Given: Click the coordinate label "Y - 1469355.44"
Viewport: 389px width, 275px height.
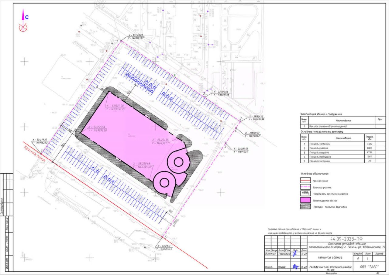Looking at the screenshot, I should pyautogui.click(x=164, y=249).
